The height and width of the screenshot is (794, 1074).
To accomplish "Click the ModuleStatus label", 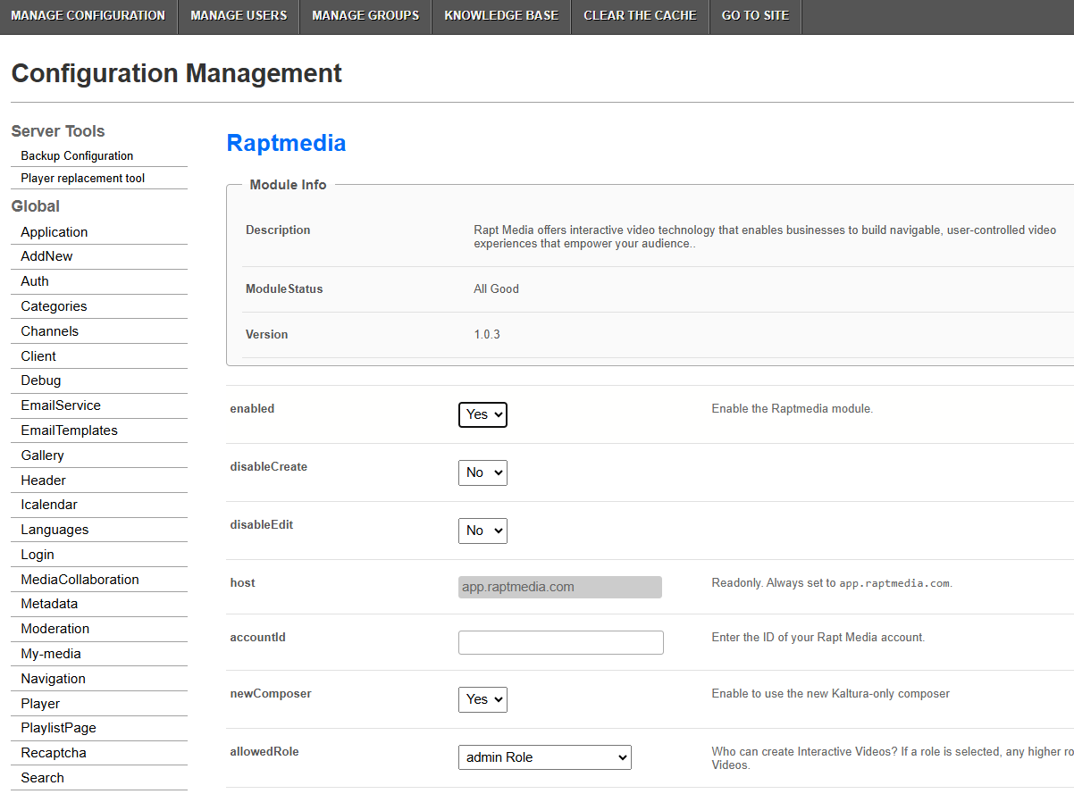I will click(284, 289).
